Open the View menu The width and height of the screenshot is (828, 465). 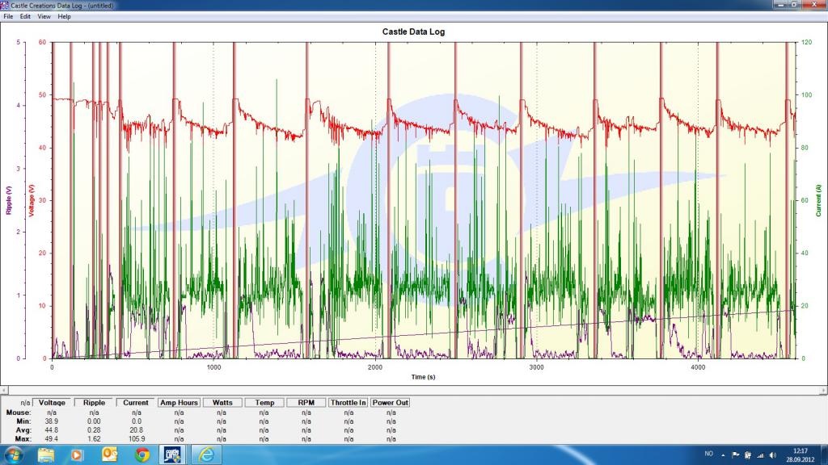click(44, 16)
